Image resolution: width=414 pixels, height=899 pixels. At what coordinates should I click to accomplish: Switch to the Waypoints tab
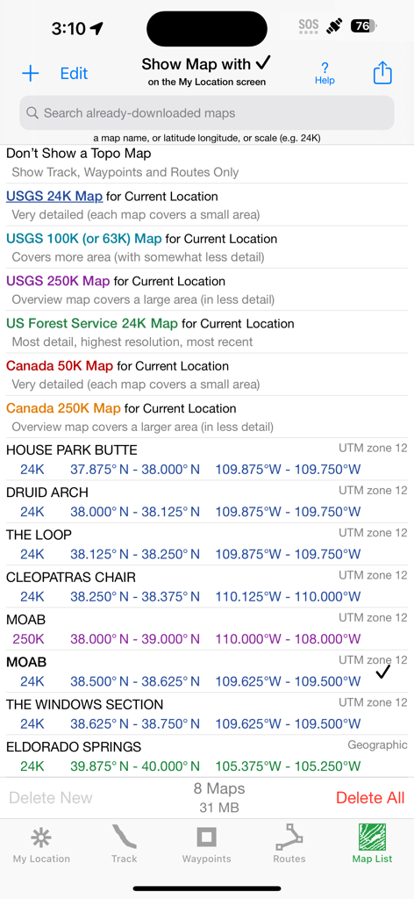(x=207, y=845)
